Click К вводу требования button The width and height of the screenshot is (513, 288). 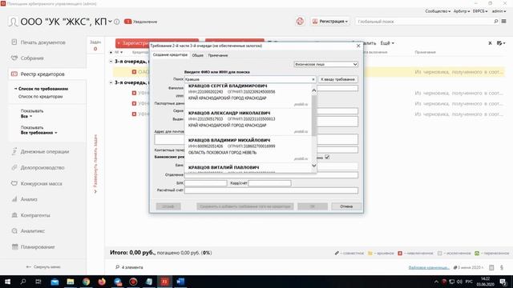(x=337, y=79)
